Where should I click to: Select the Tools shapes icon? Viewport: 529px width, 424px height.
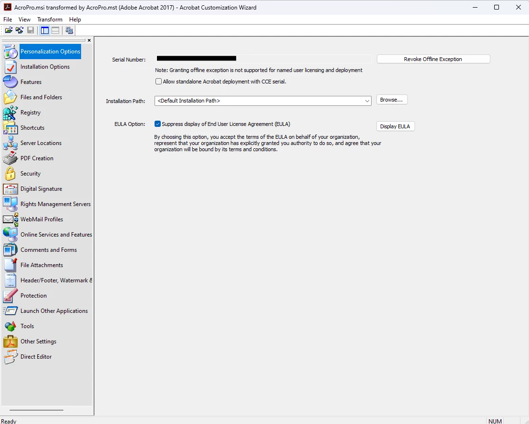[x=10, y=326]
